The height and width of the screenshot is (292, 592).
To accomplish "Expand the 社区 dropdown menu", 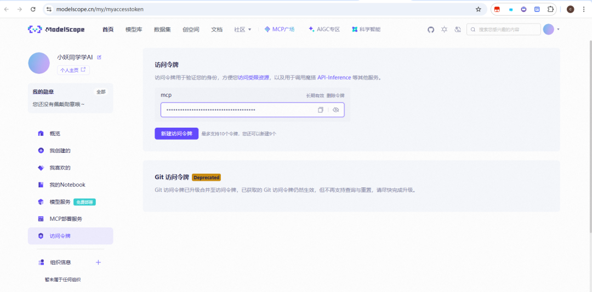I will 242,30.
